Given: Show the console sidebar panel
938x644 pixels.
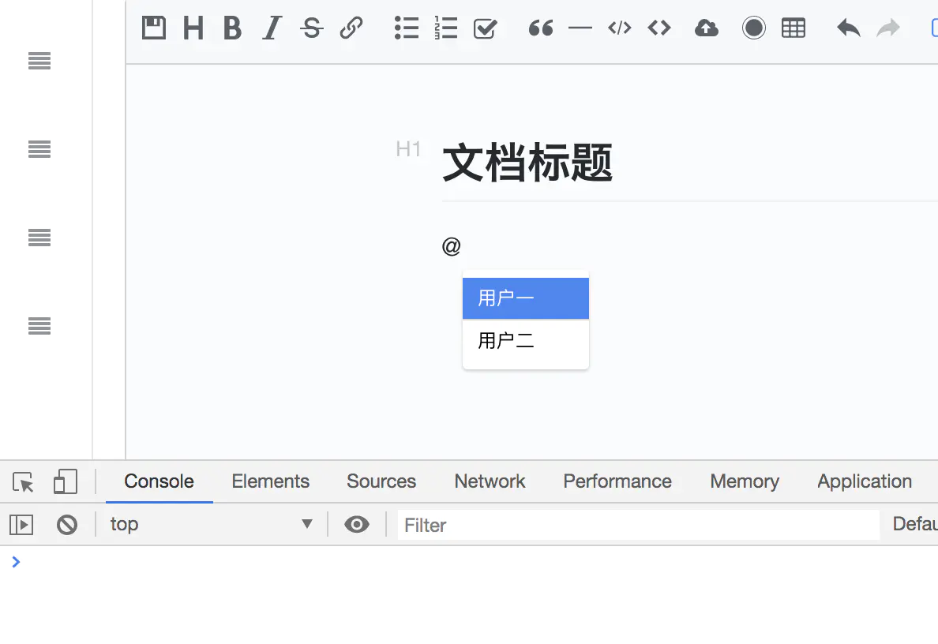Looking at the screenshot, I should (x=21, y=525).
